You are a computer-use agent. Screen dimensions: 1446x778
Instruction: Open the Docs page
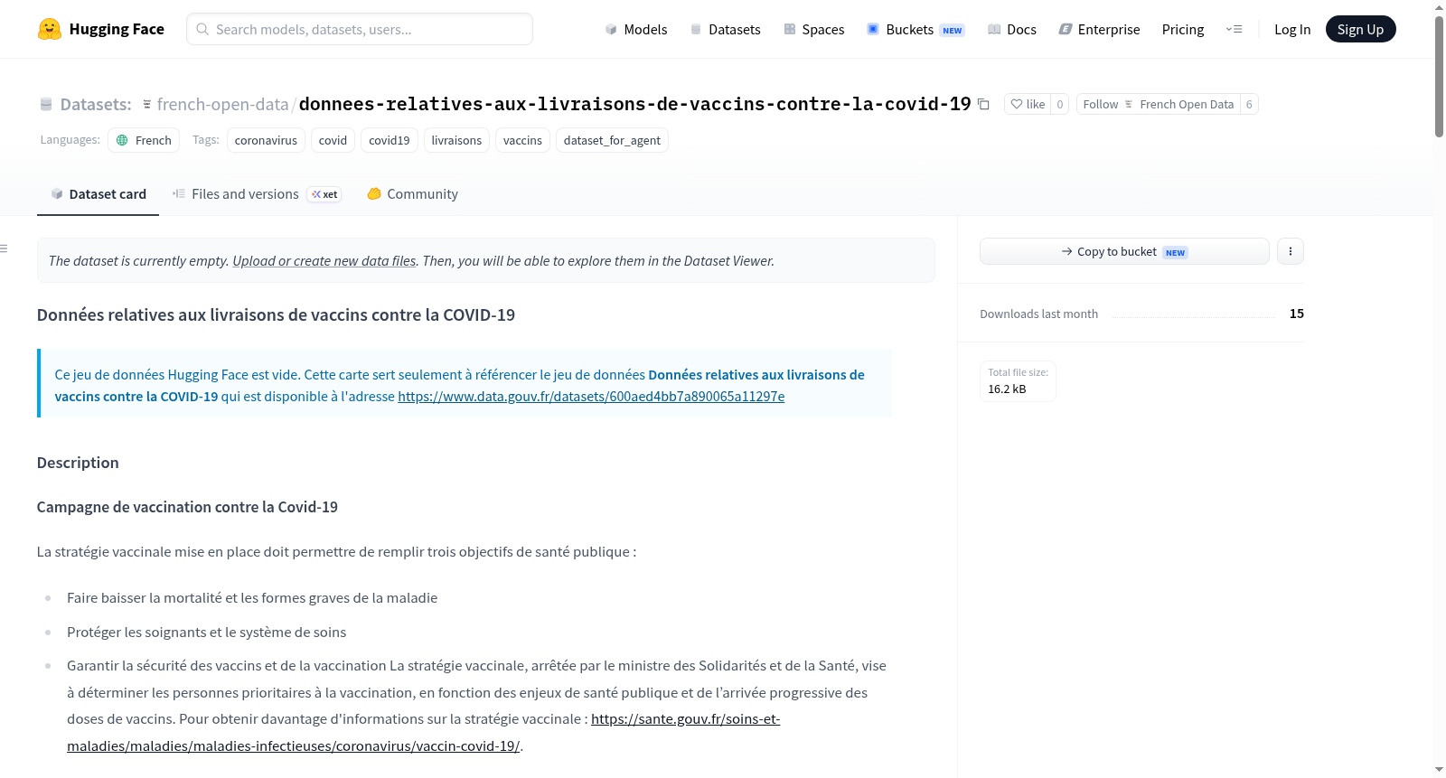pos(1012,30)
